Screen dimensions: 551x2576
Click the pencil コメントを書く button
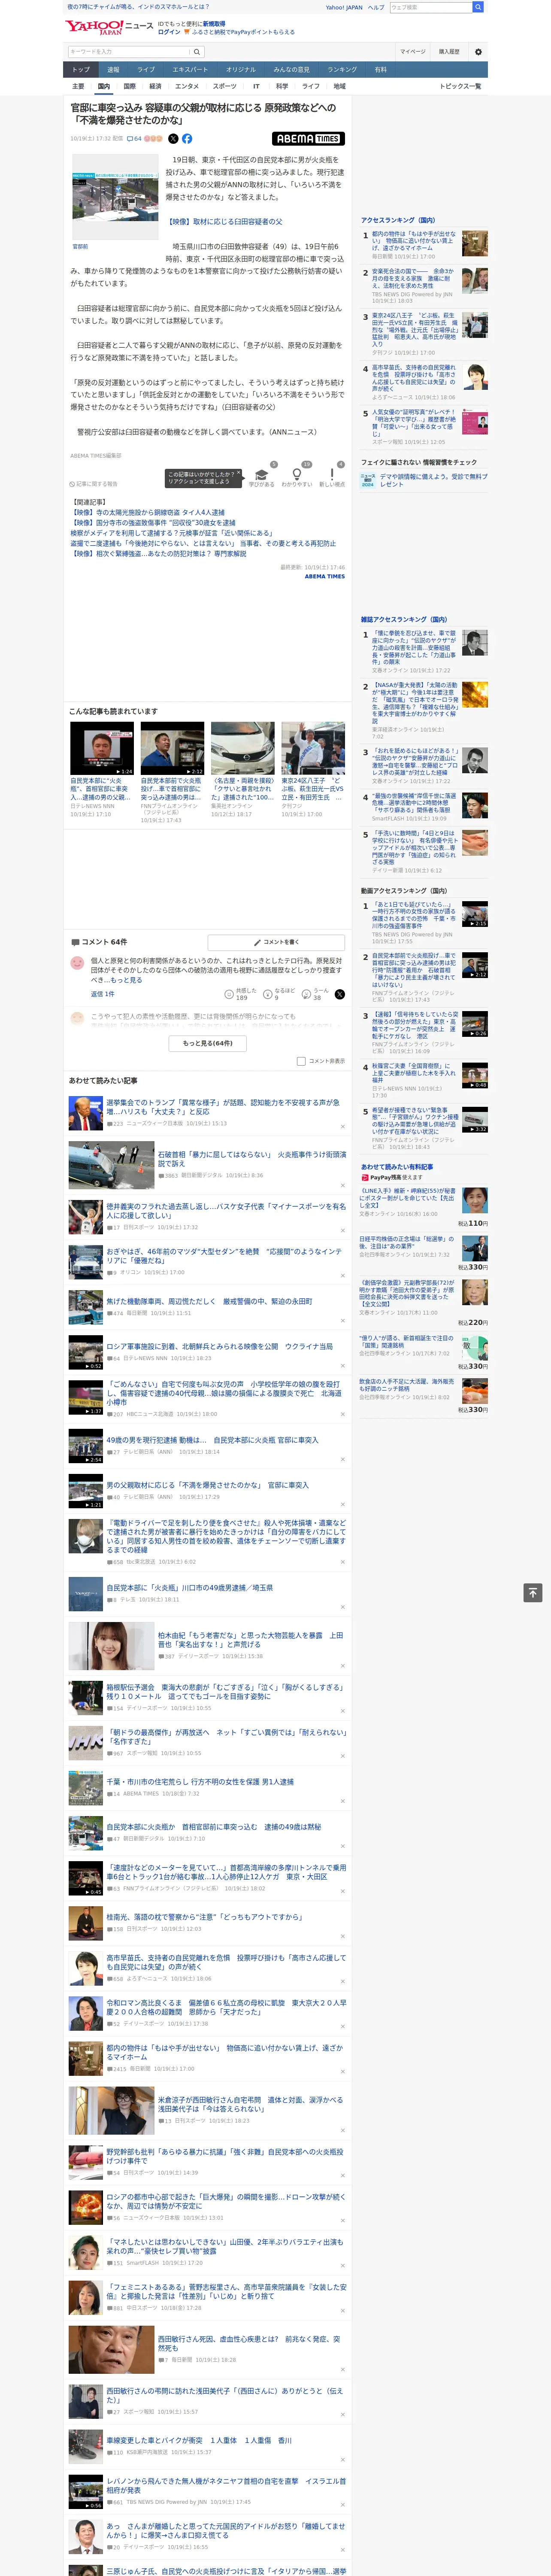(276, 942)
